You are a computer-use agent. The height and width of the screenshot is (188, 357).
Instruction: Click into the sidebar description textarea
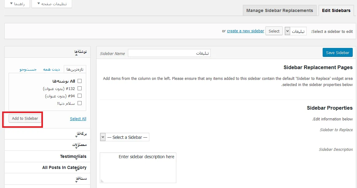[138, 168]
